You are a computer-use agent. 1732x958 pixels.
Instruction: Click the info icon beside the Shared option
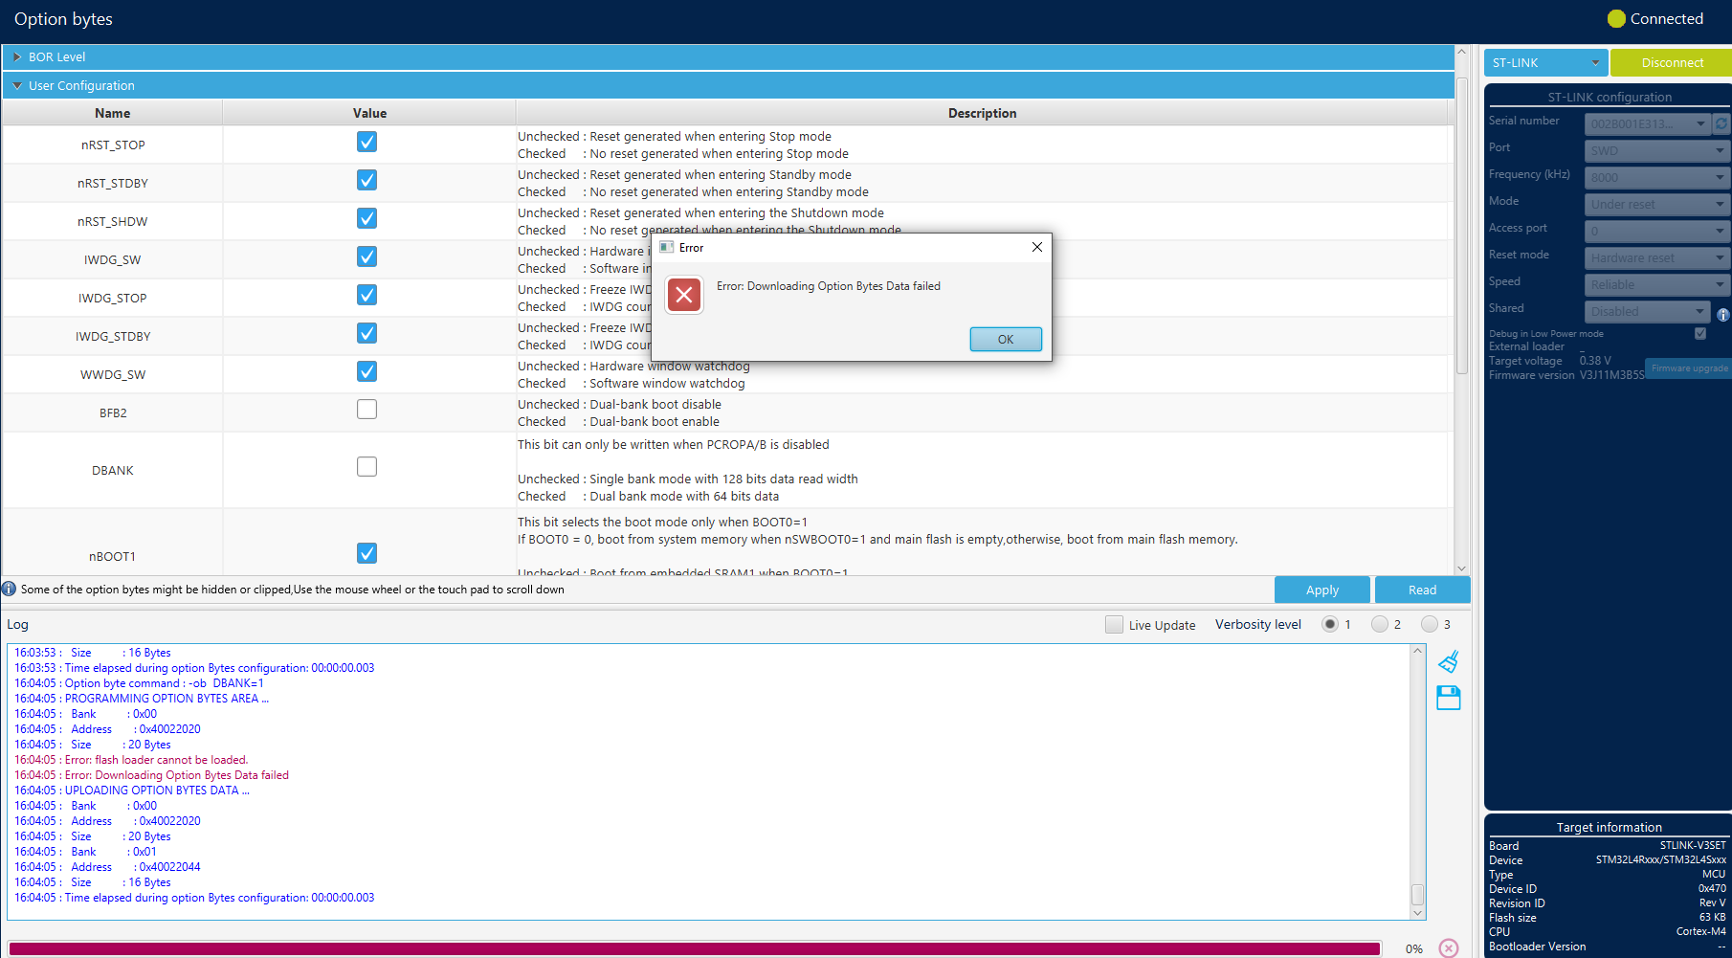click(1722, 314)
